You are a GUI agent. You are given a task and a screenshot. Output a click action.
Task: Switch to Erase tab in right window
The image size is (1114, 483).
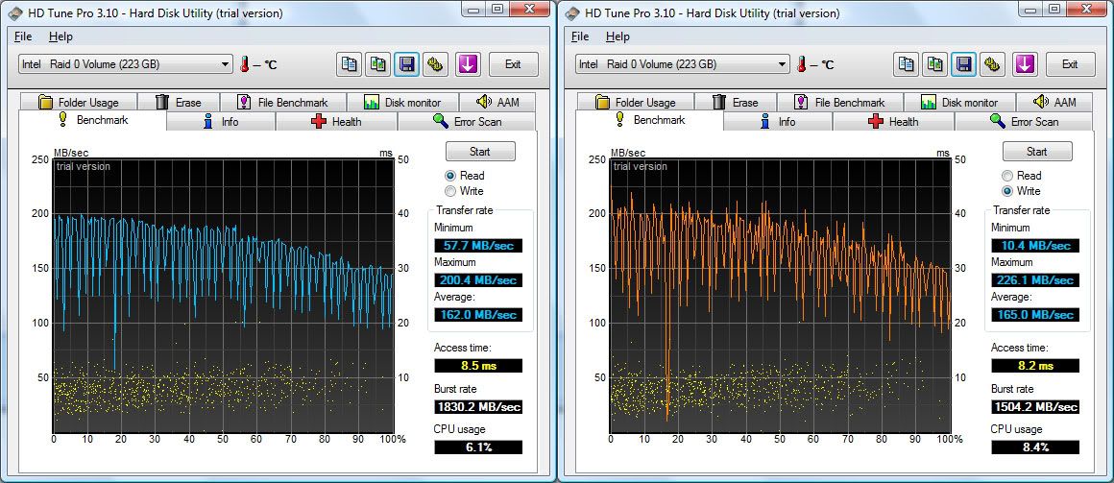click(x=736, y=103)
